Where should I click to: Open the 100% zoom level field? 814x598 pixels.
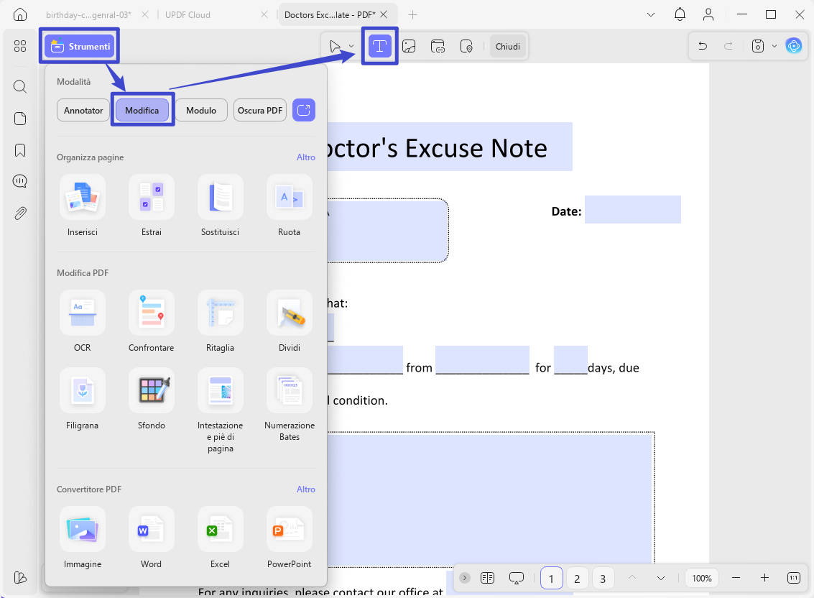point(702,579)
